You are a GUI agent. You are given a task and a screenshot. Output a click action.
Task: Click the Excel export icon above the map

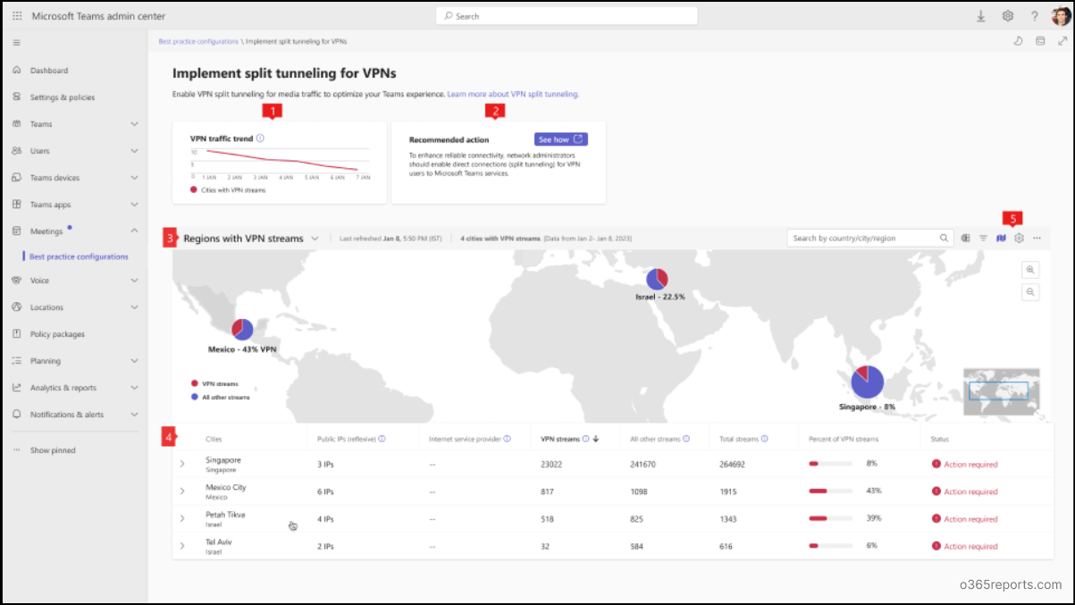(966, 238)
